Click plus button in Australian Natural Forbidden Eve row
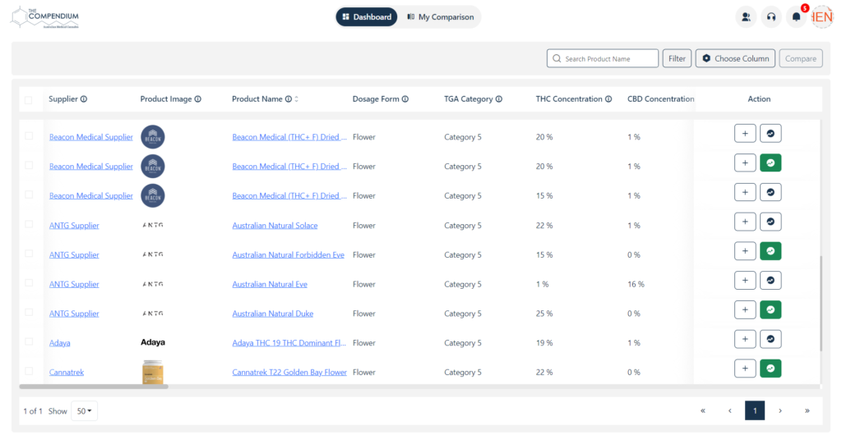This screenshot has height=435, width=842. (745, 250)
